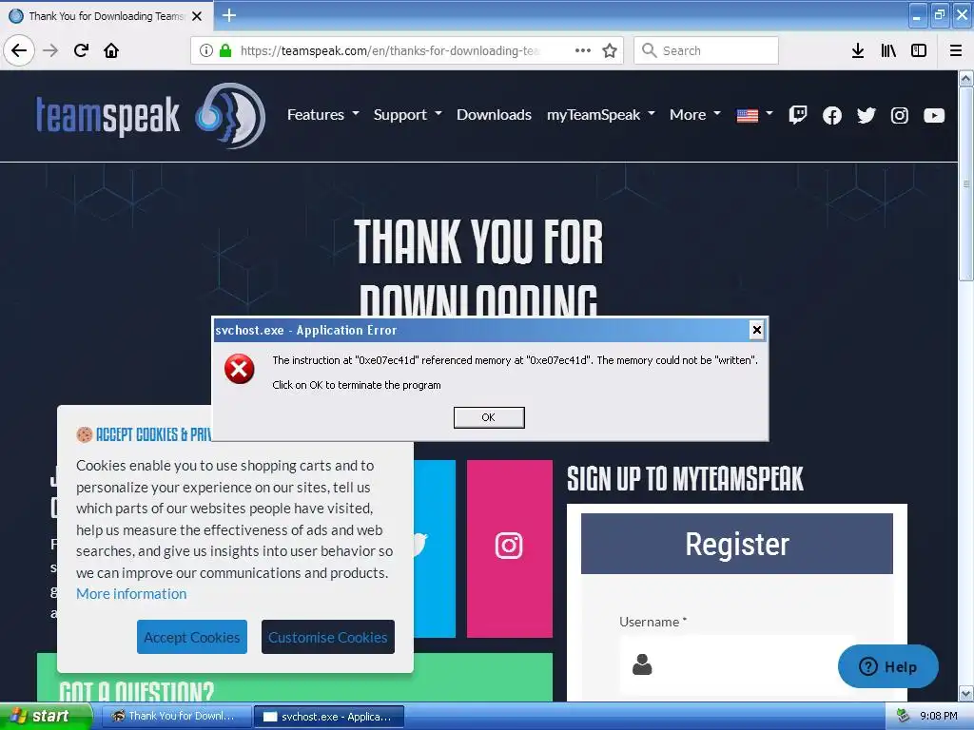
Task: Open the Library bookshelf icon
Action: [x=888, y=50]
